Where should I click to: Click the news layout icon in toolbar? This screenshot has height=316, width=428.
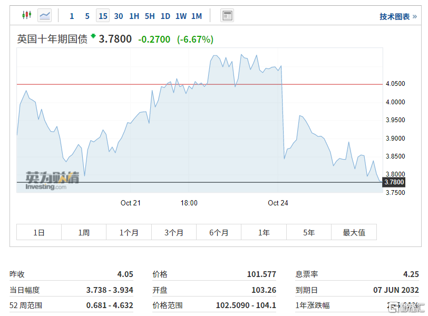227,16
